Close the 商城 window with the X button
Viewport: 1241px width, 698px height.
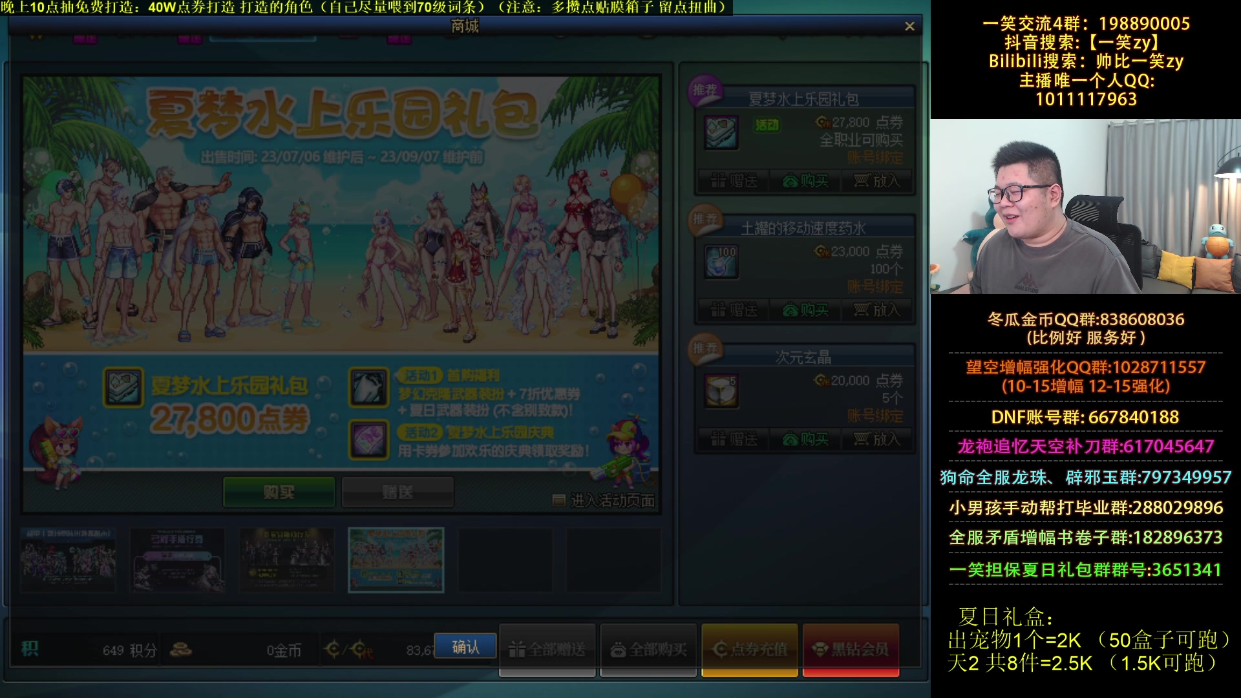click(909, 26)
